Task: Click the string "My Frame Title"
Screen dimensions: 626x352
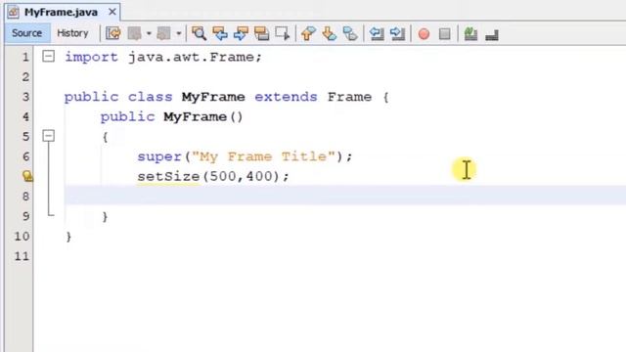Action: [x=263, y=156]
